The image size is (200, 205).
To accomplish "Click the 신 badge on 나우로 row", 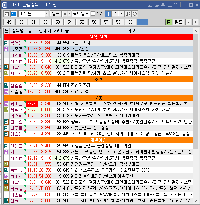I will coord(6,128).
